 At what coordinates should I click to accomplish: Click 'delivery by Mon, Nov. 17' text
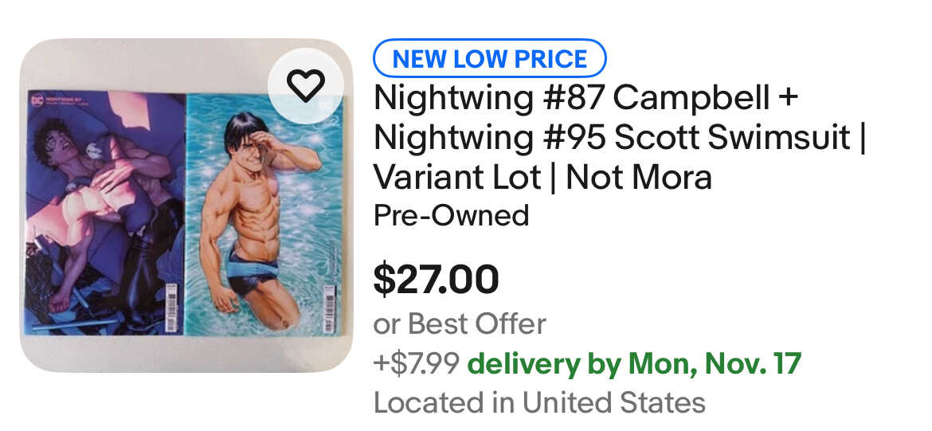pyautogui.click(x=634, y=364)
